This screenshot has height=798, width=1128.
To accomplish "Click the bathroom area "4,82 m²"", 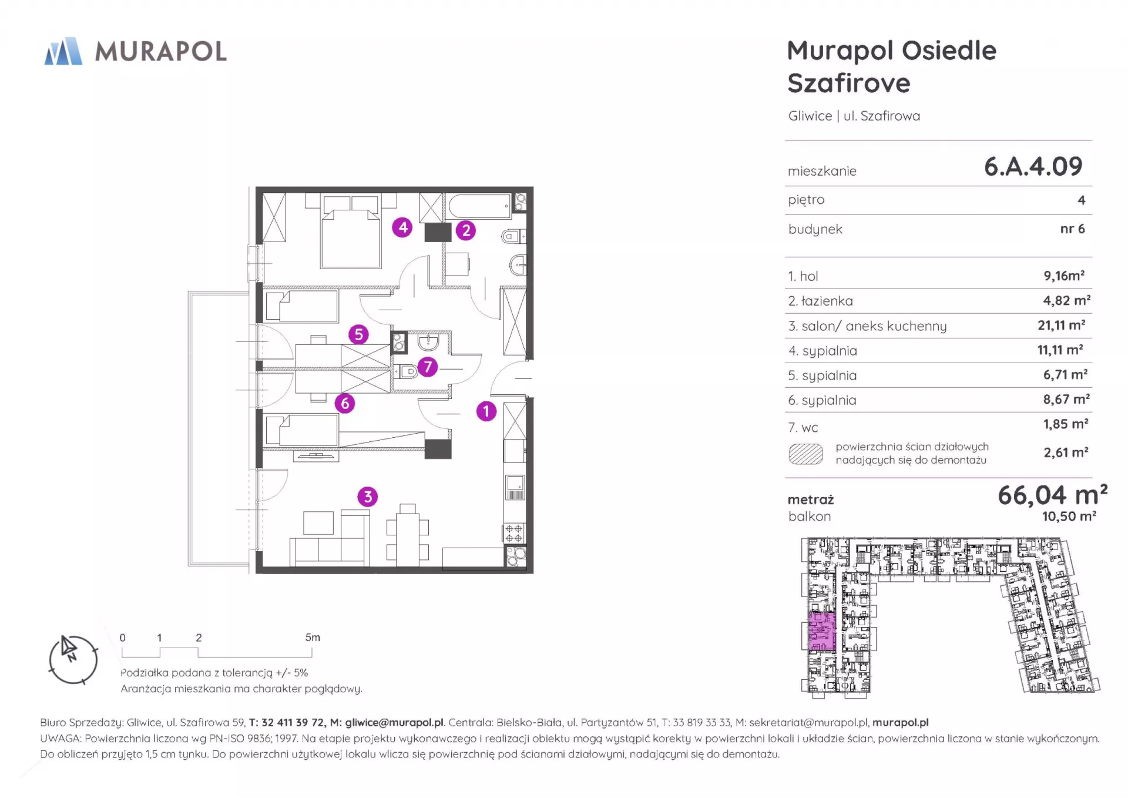I will [1067, 300].
